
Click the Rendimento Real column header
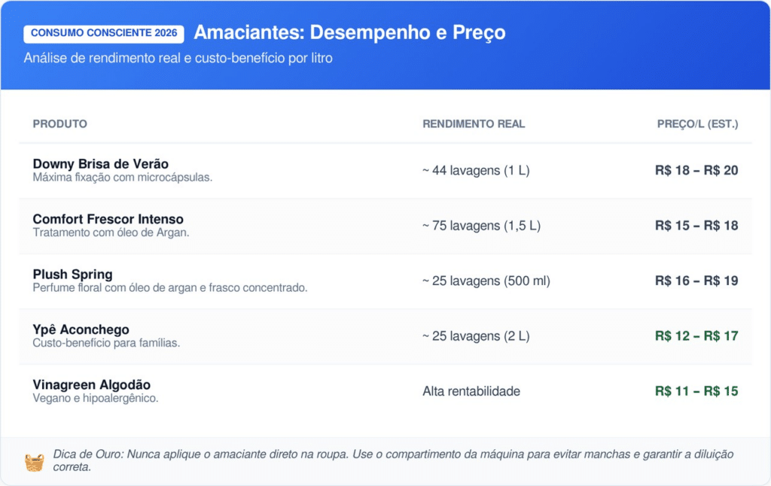click(x=474, y=124)
